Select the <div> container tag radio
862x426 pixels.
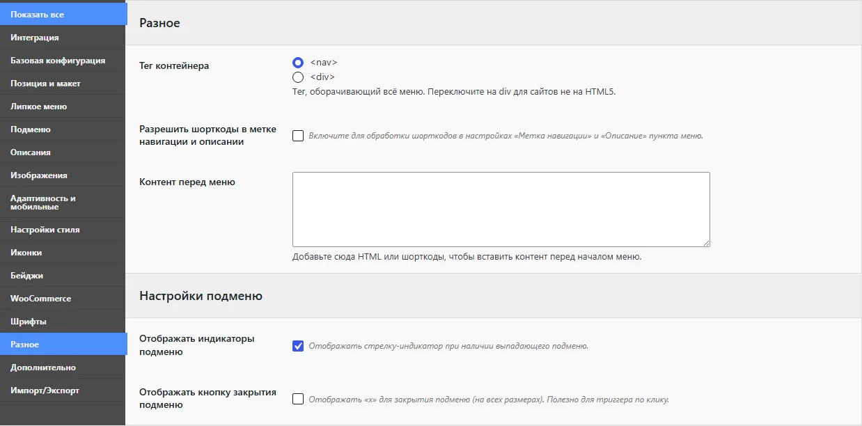point(298,77)
